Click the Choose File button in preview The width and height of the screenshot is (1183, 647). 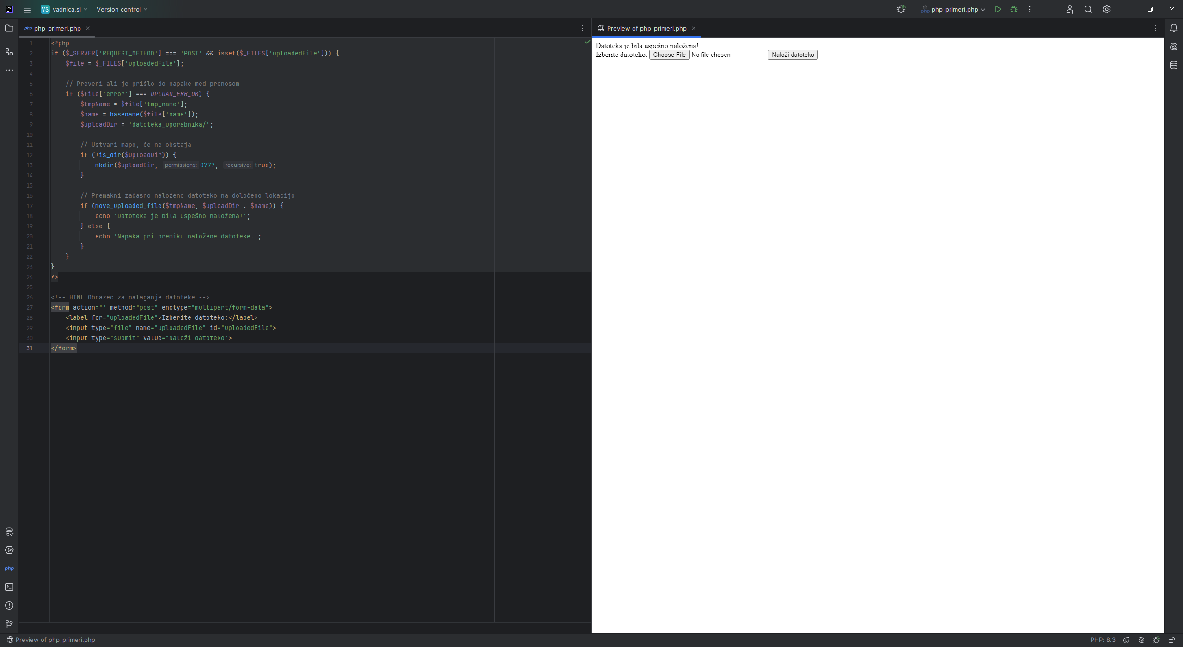click(x=669, y=55)
